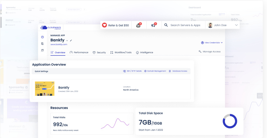This screenshot has height=138, width=267.
Task: Open the servers icon in sidebar
Action: coord(42,44)
